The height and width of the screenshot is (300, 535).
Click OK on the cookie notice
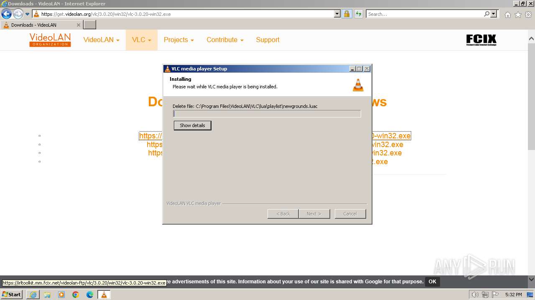432,282
